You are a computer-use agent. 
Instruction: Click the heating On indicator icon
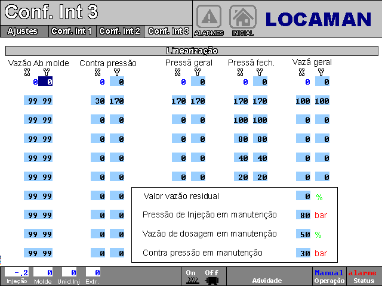coord(191,276)
